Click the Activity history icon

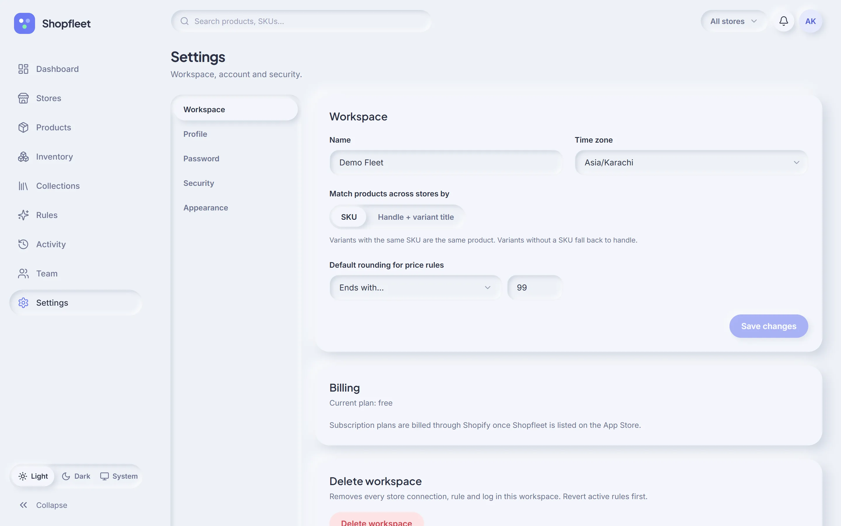click(23, 244)
